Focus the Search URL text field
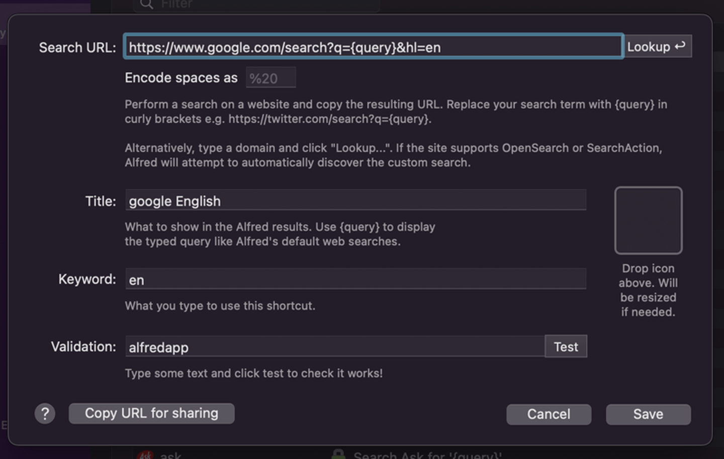 373,47
